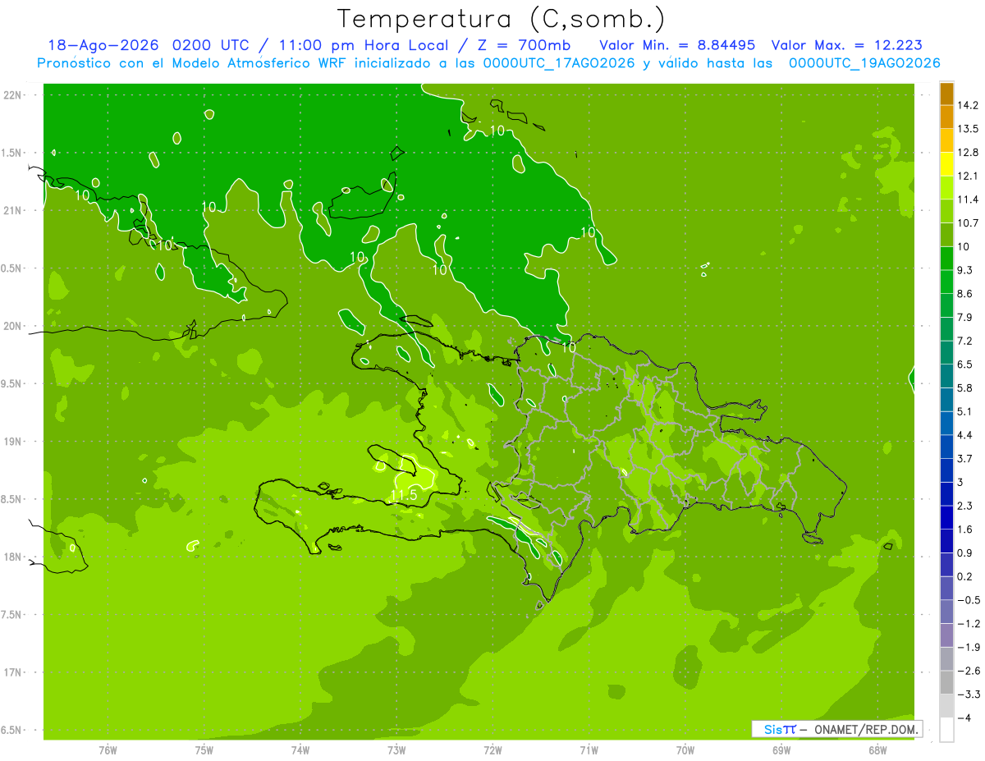Click the "12.1" colorbar label
This screenshot has height=761, width=985.
click(968, 176)
